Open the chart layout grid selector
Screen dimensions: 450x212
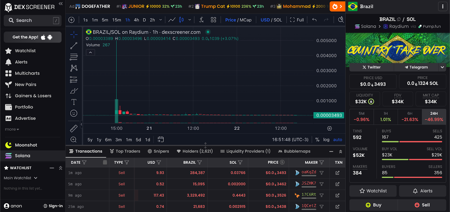213,20
